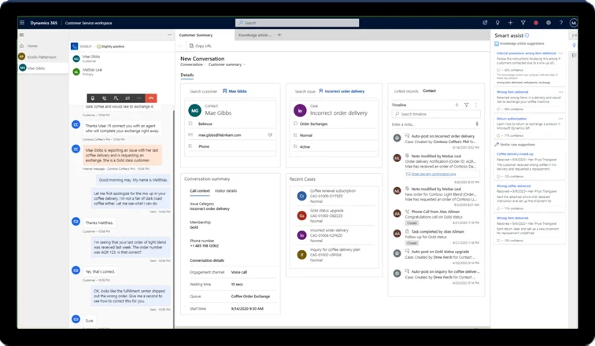Mute the call with microphone icon
595x346 pixels.
(94, 98)
